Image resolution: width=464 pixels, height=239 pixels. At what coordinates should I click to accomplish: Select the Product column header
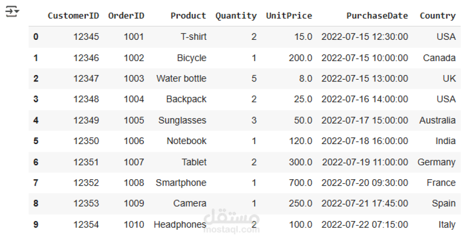click(188, 16)
